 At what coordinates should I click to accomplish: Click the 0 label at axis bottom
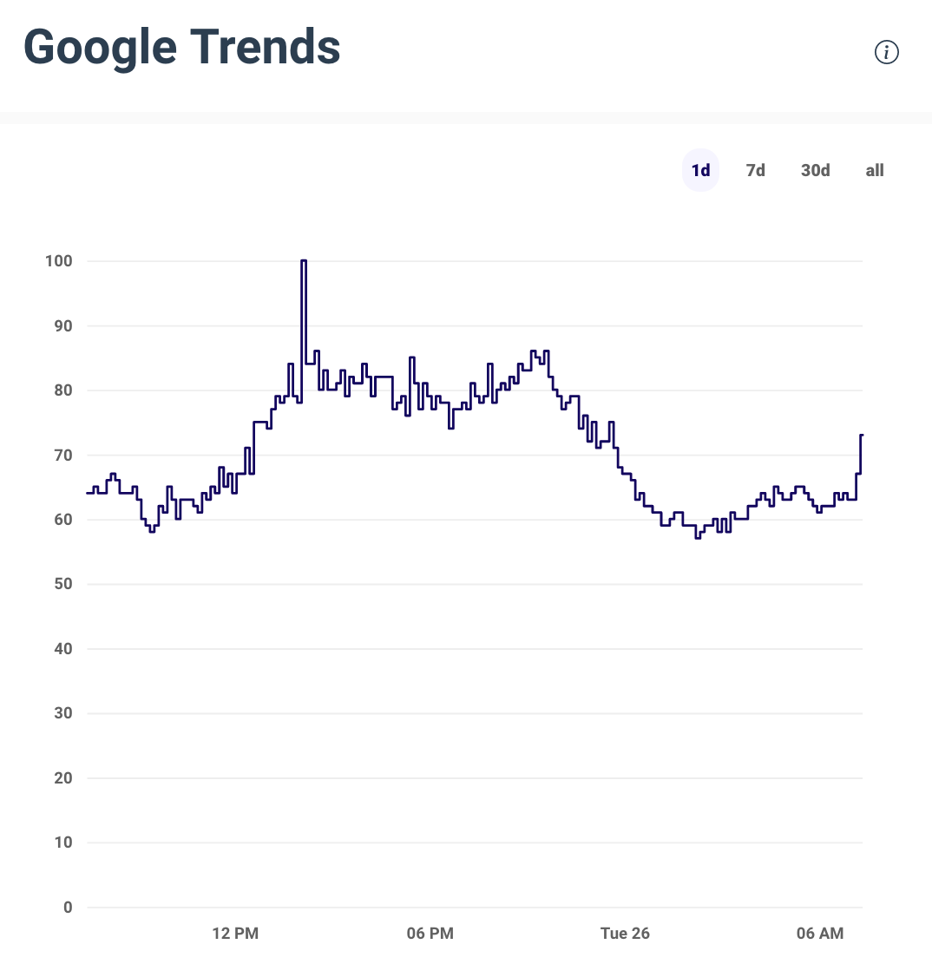67,908
